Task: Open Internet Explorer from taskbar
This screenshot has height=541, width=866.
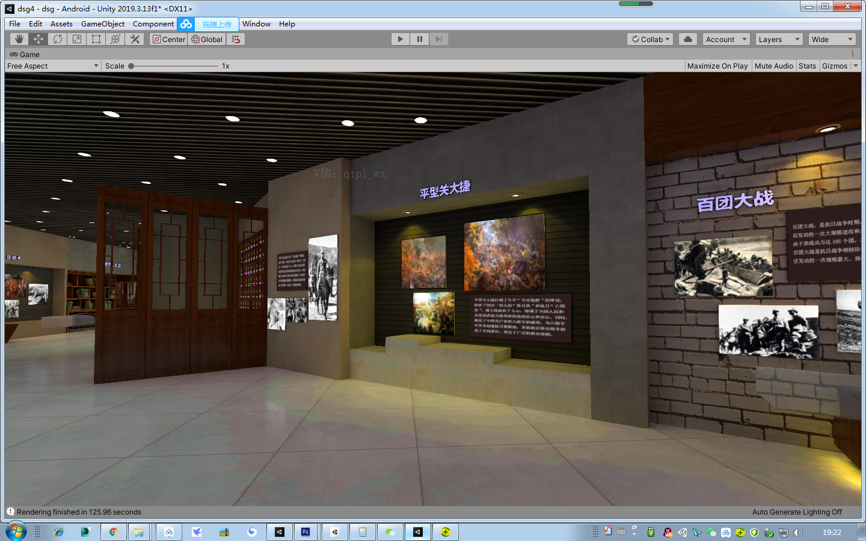Action: tap(58, 532)
